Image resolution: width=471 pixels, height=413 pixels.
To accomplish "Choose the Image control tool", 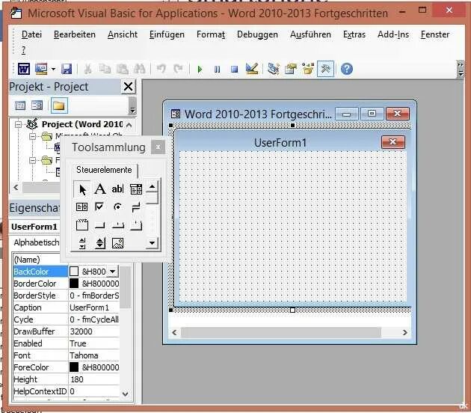I will (118, 243).
